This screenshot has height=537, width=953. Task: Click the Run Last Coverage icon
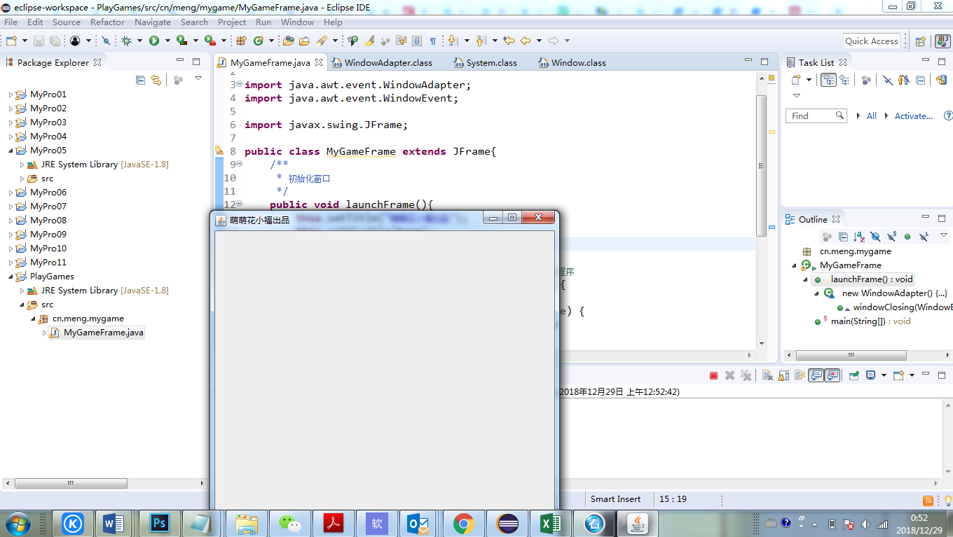[x=181, y=41]
